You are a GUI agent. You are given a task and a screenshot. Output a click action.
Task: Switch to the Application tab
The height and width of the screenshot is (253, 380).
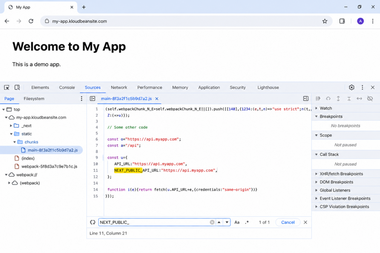(209, 87)
